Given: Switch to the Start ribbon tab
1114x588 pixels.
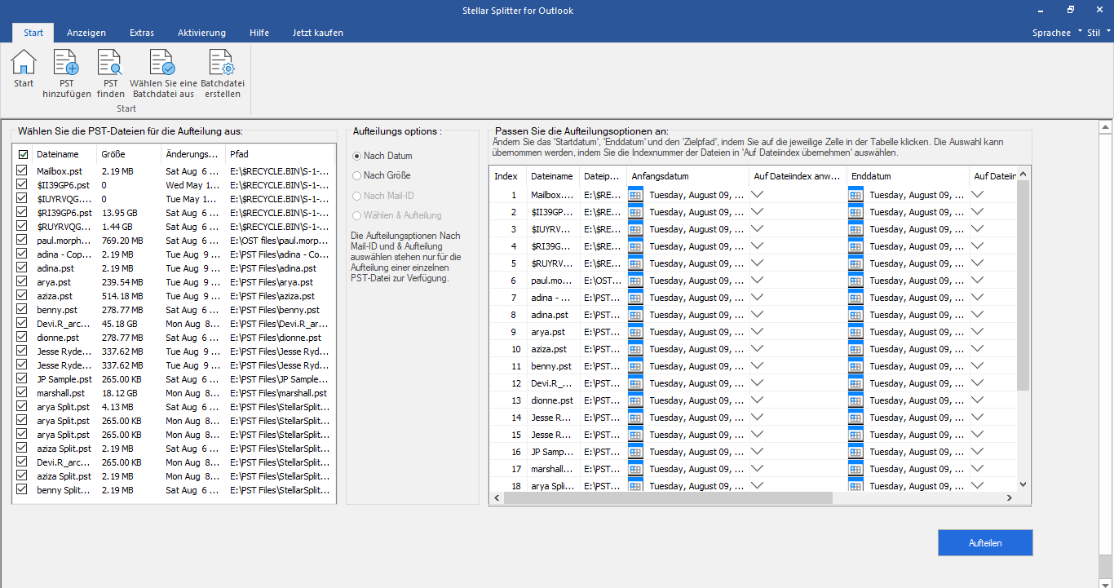Looking at the screenshot, I should click(x=33, y=33).
